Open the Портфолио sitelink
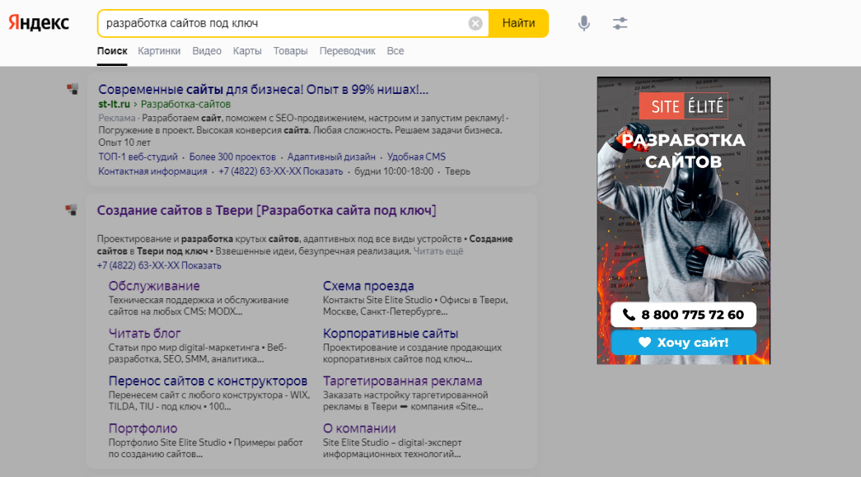This screenshot has height=477, width=861. 143,428
